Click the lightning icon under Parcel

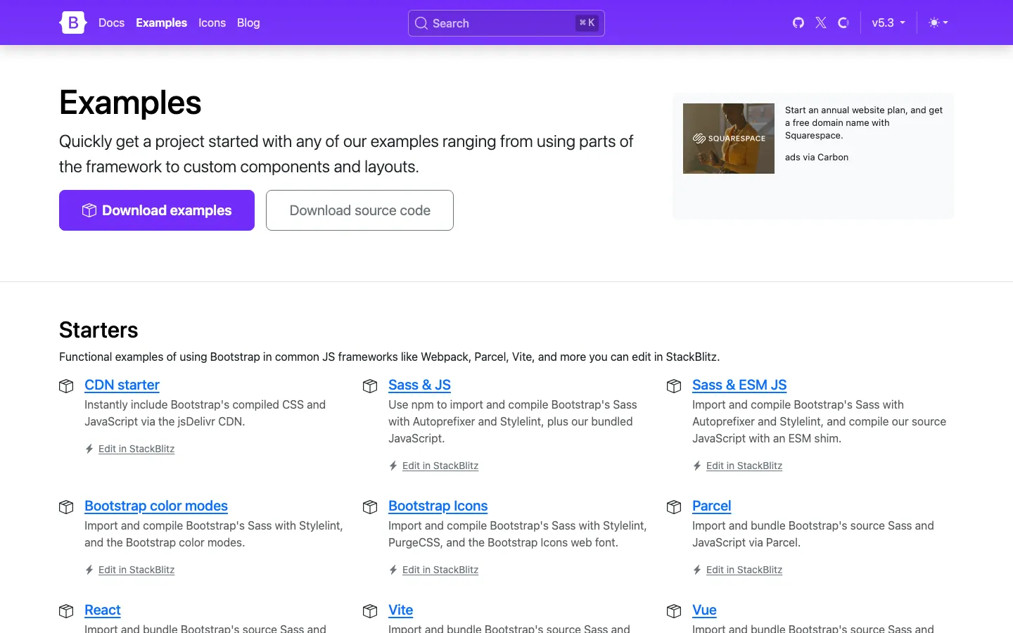pyautogui.click(x=697, y=570)
